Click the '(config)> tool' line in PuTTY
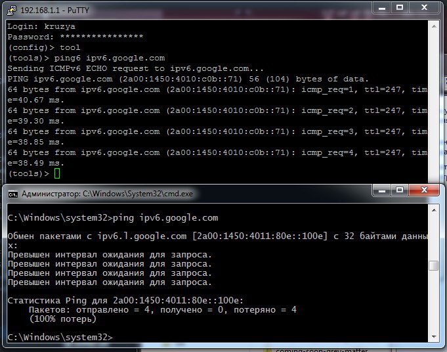 44,47
